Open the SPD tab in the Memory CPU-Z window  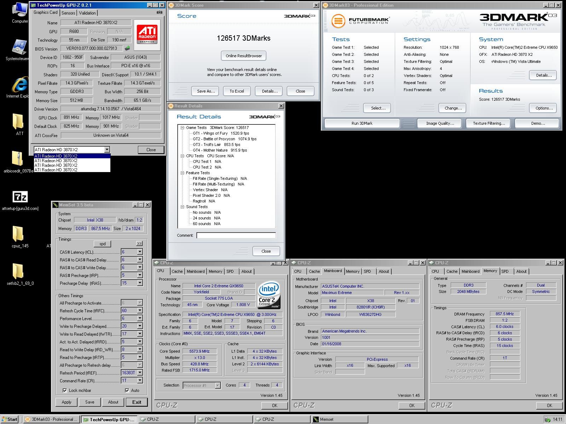[x=505, y=271]
